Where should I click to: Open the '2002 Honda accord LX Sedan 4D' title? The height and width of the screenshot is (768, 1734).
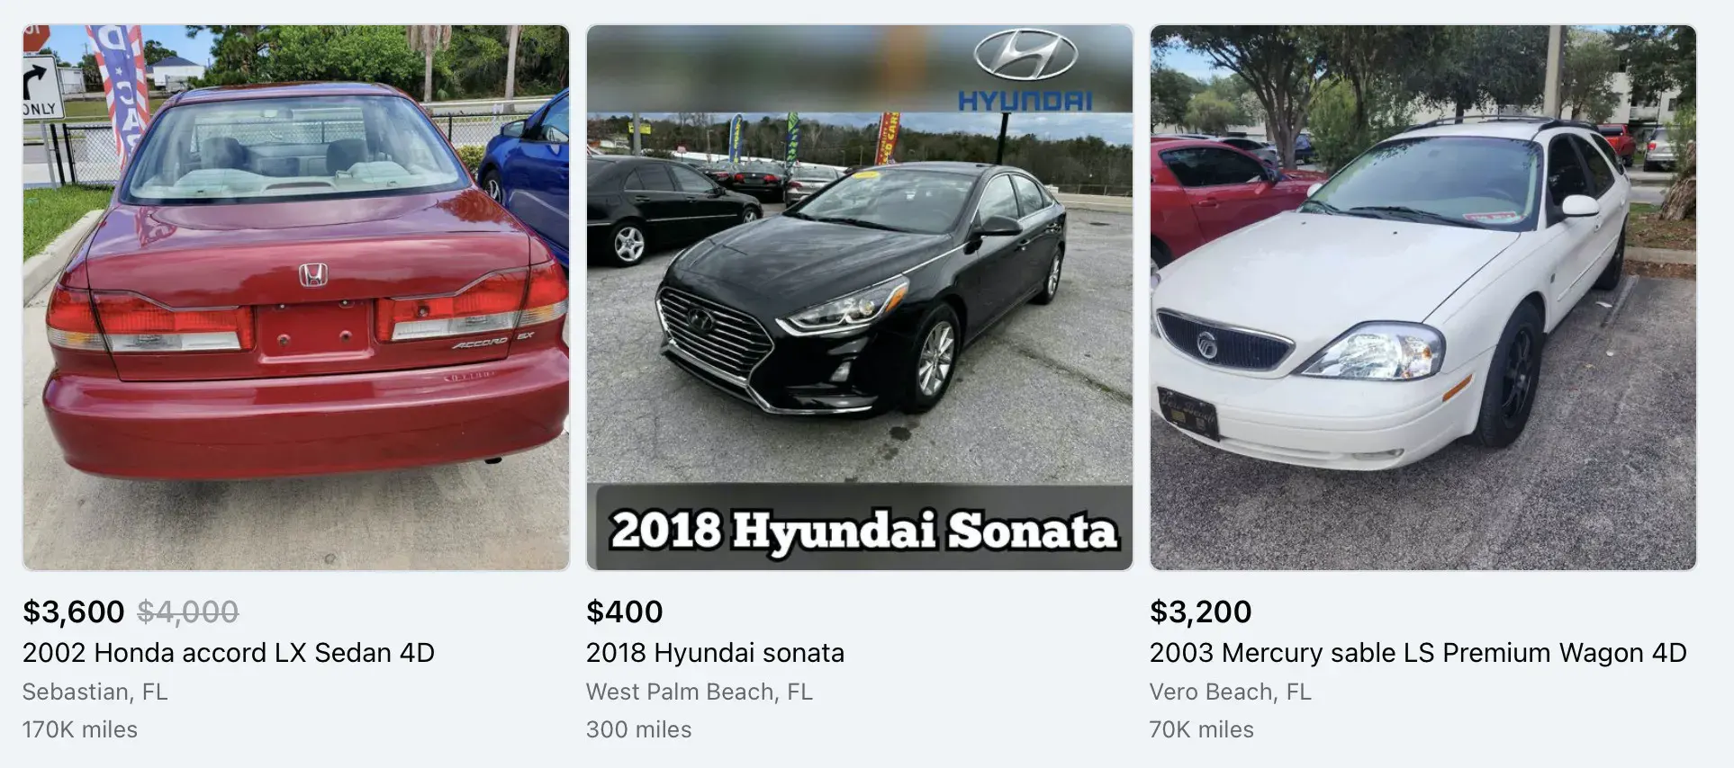coord(229,652)
